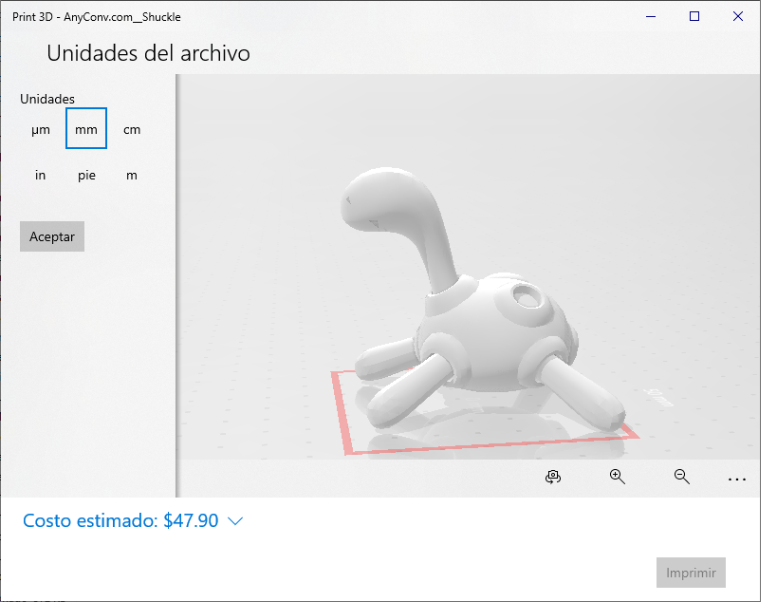
Task: Click the Unidades del archivo heading
Action: 147,53
